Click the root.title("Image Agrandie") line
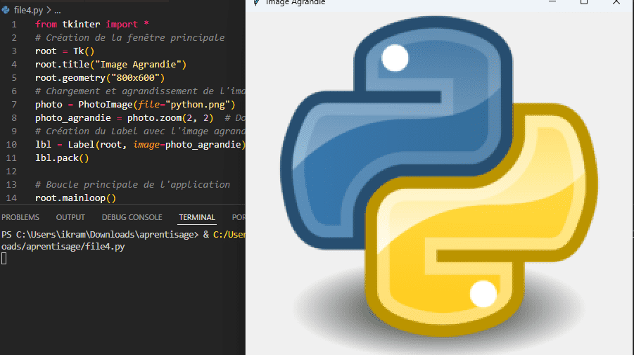Image resolution: width=634 pixels, height=355 pixels. point(110,64)
